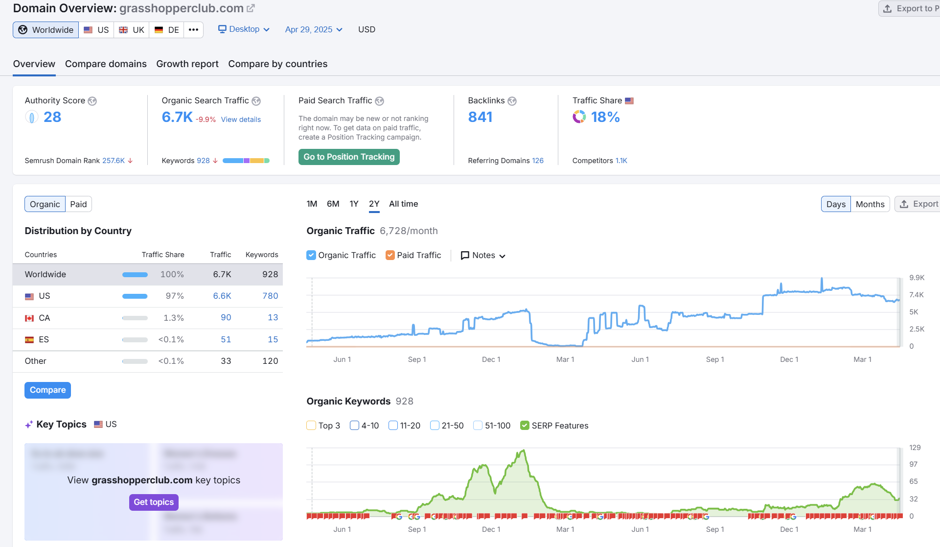This screenshot has height=547, width=940.
Task: Switch chart to Months view
Action: [x=870, y=204]
